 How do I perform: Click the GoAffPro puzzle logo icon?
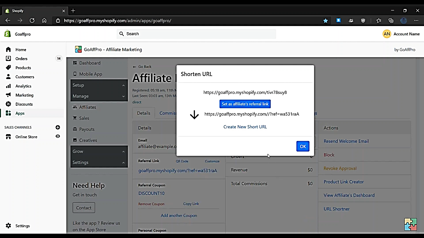[x=78, y=49]
